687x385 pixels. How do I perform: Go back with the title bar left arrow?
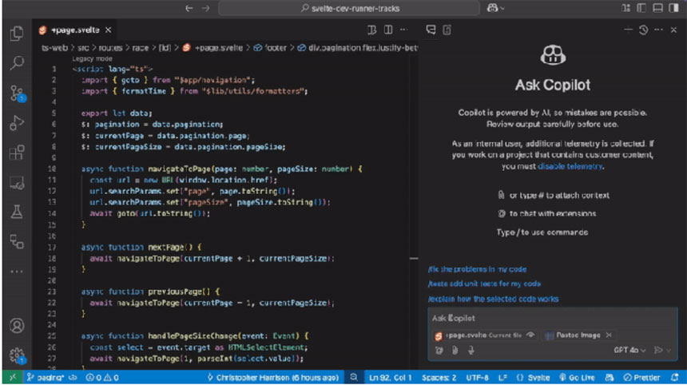pyautogui.click(x=189, y=8)
